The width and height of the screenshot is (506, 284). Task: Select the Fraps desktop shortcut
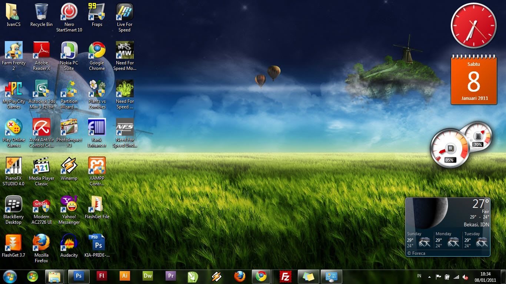pyautogui.click(x=97, y=15)
